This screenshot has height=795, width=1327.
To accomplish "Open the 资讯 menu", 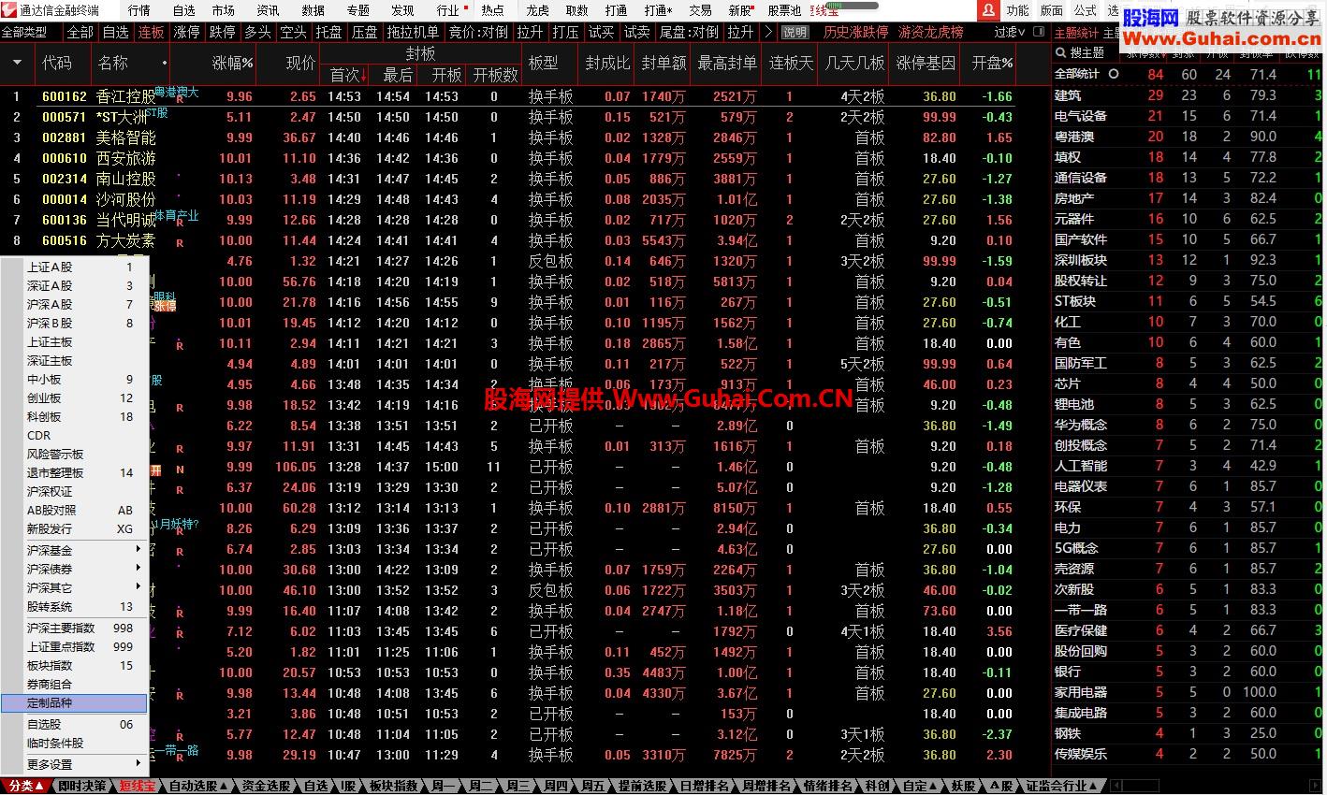I will [x=268, y=10].
